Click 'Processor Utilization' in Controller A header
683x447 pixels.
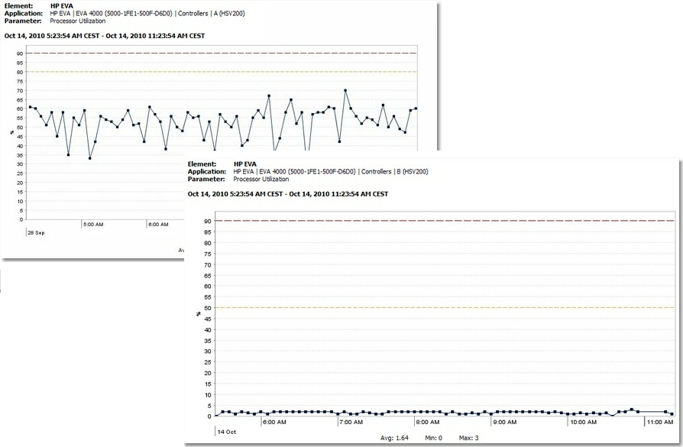coord(77,21)
